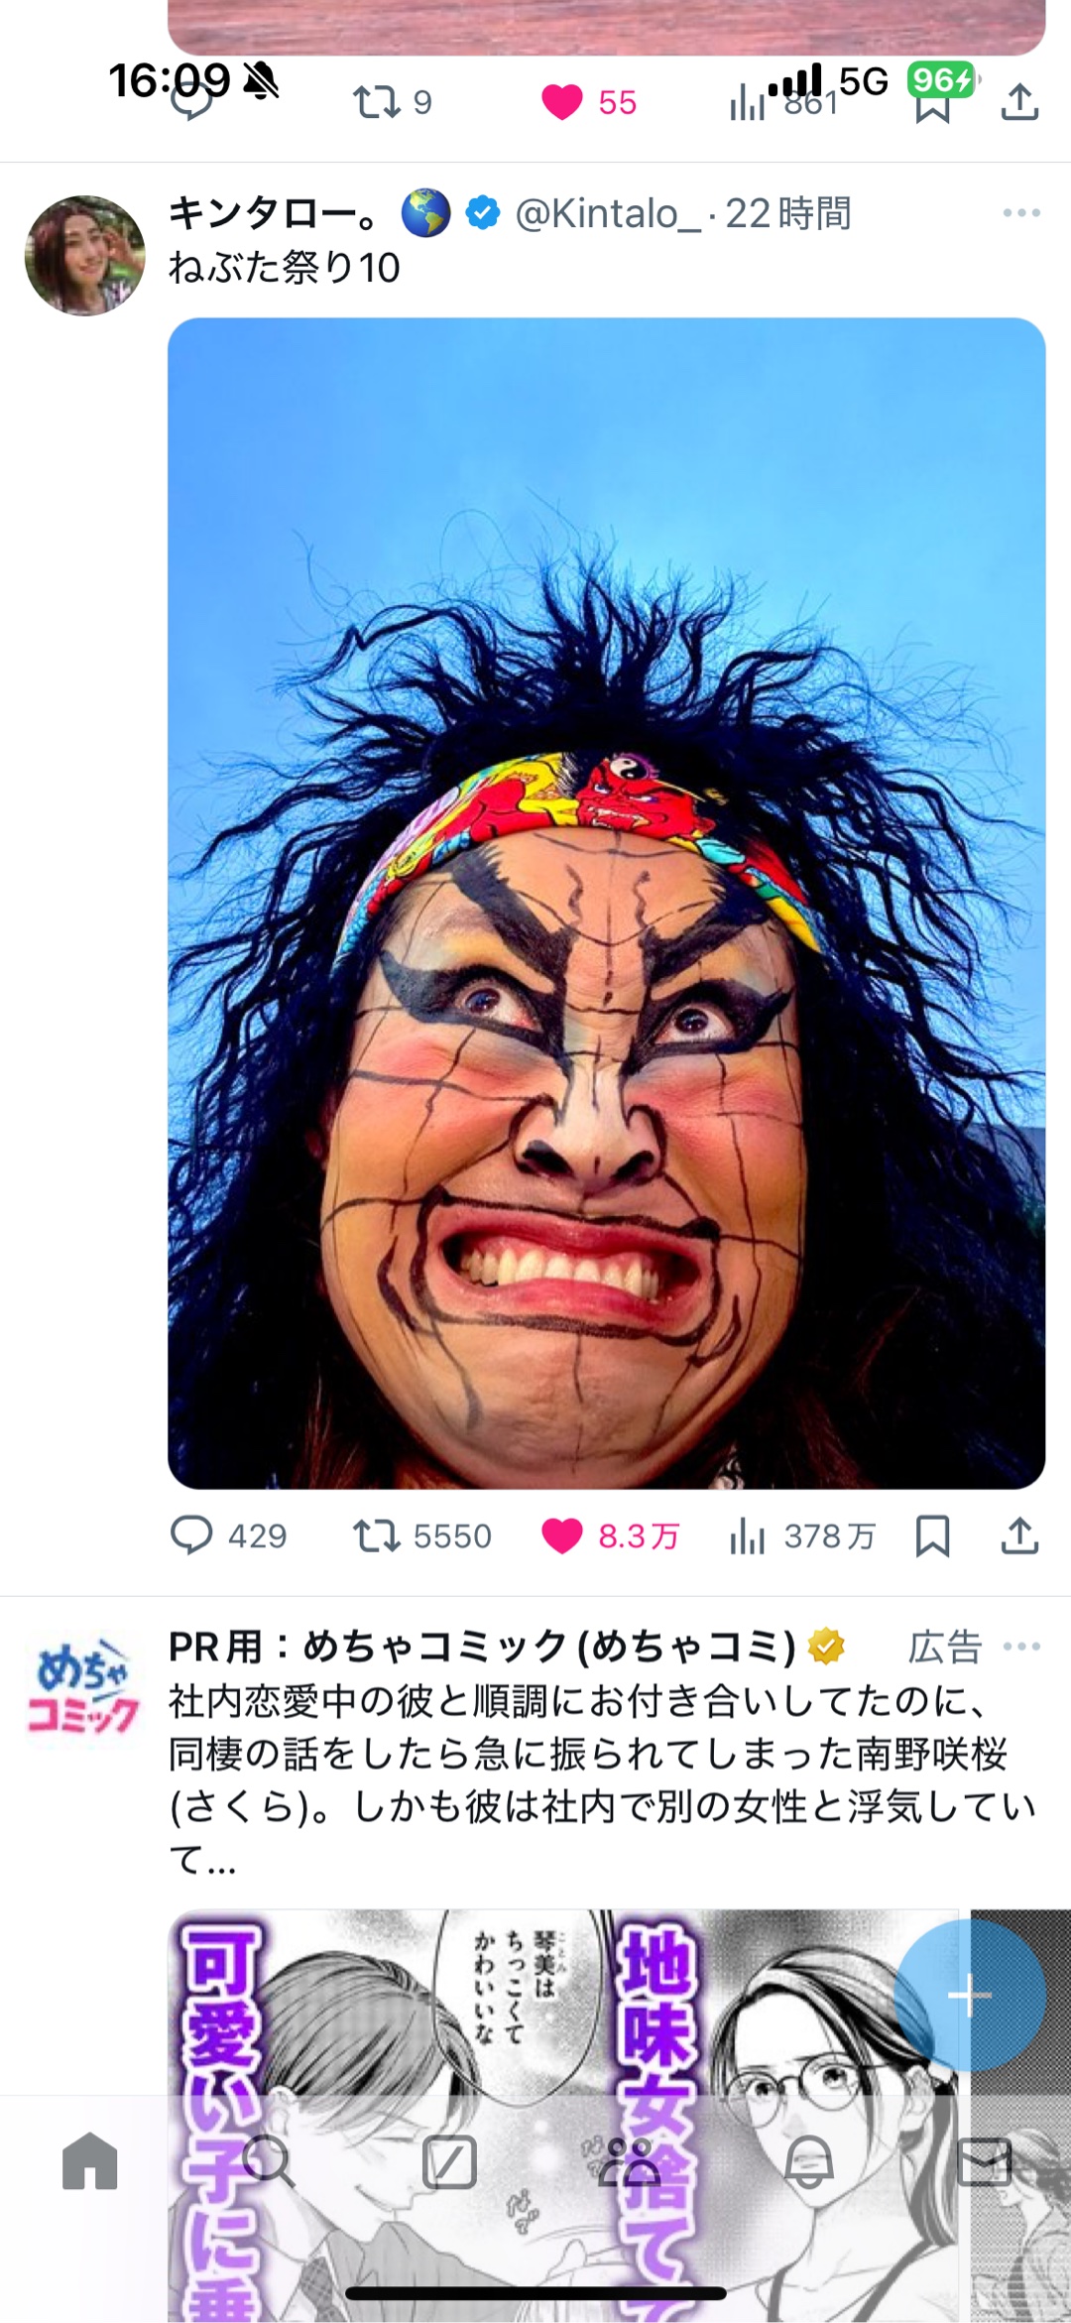1071x2323 pixels.
Task: Tap the compose new post floating button
Action: (969, 1995)
